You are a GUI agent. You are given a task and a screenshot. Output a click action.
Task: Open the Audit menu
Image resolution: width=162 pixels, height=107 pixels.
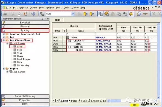59,8
